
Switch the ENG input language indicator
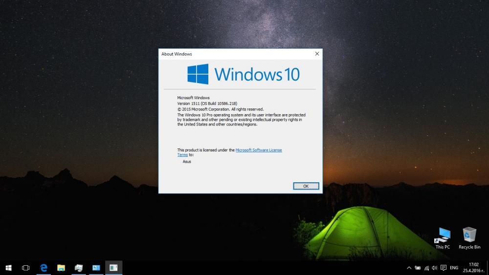click(x=454, y=268)
